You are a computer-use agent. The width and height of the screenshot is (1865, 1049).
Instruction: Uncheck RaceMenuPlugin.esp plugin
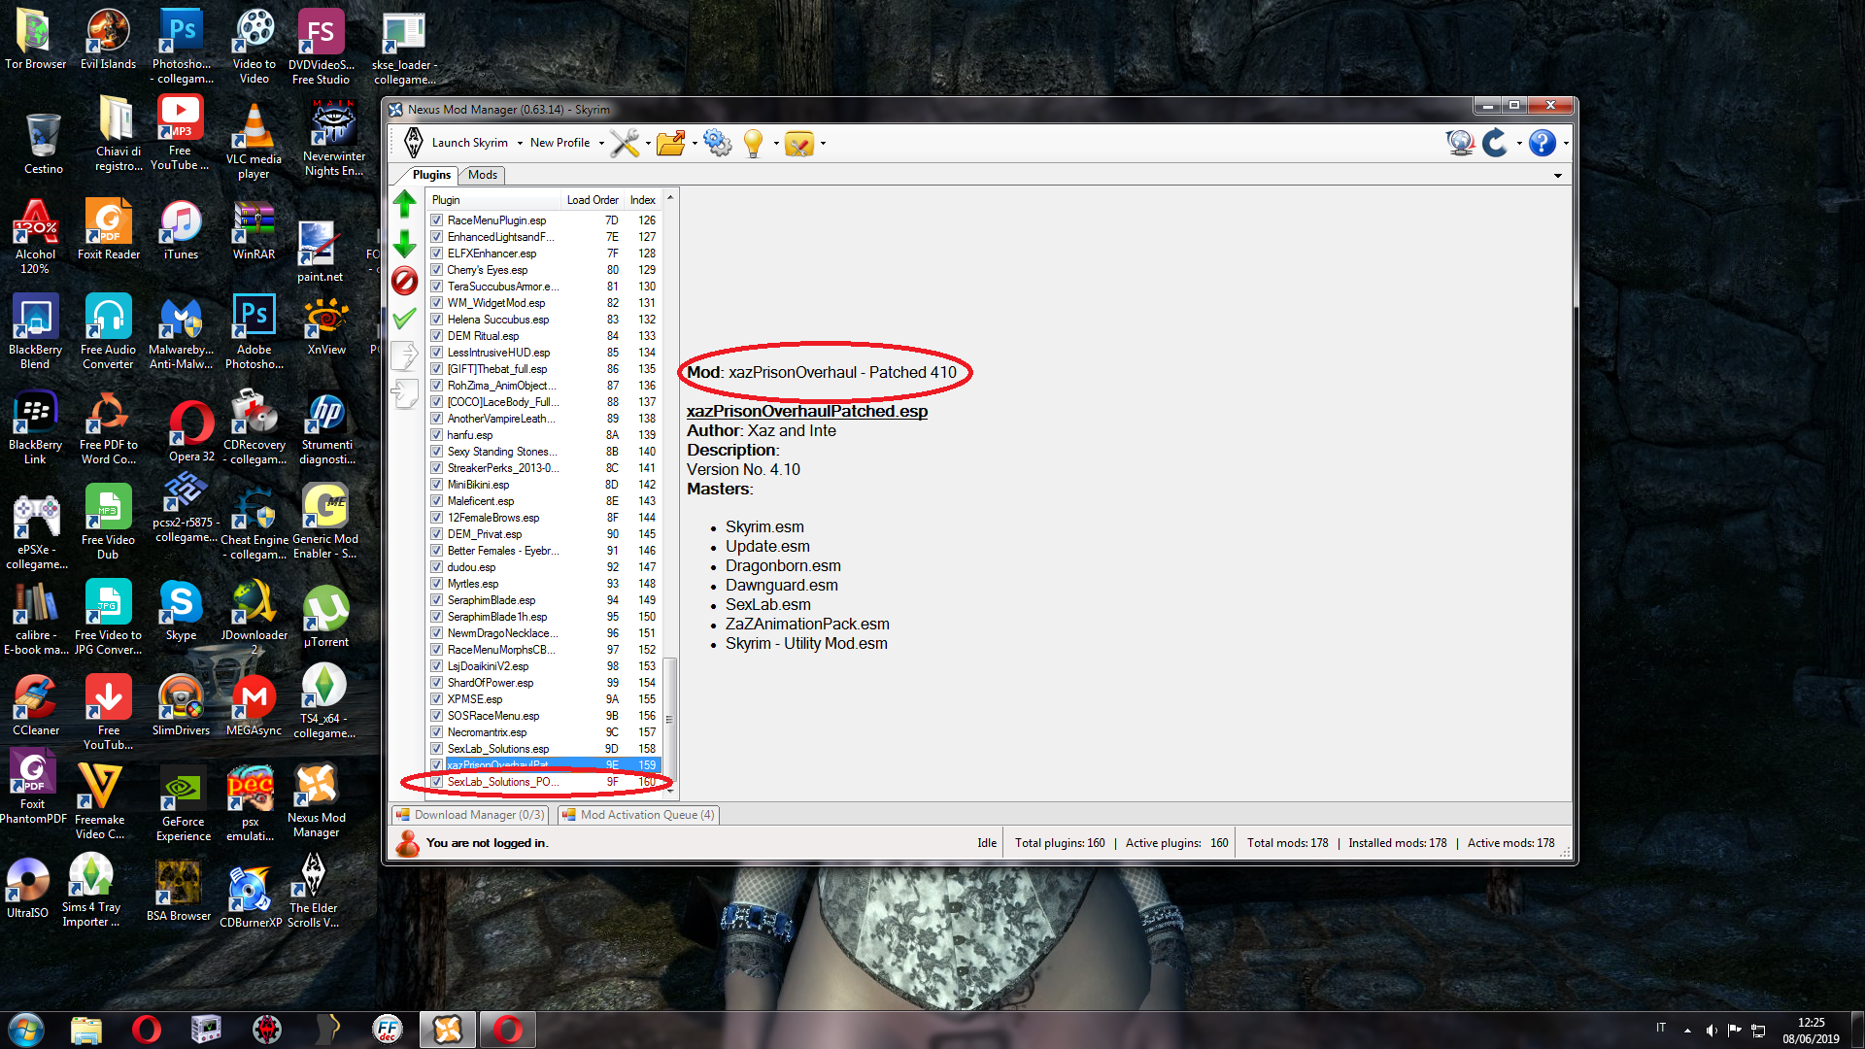coord(437,220)
